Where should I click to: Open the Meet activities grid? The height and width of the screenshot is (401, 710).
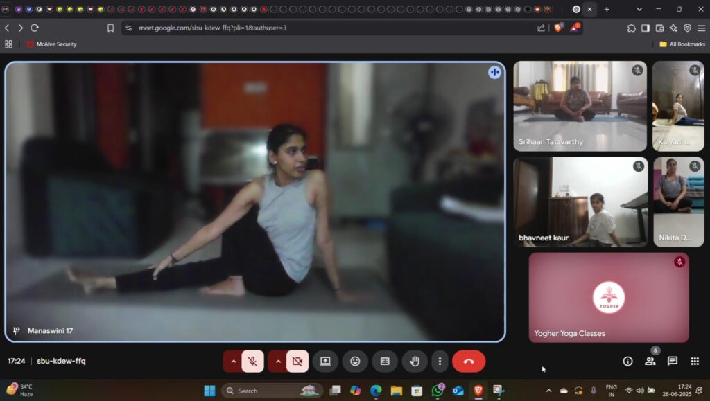click(x=694, y=361)
